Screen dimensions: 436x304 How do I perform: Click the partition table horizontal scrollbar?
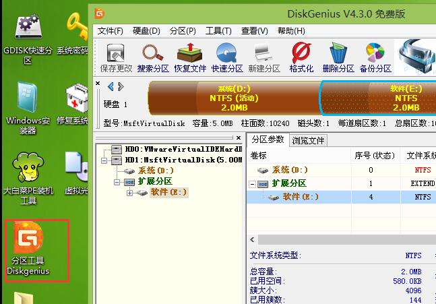347,239
